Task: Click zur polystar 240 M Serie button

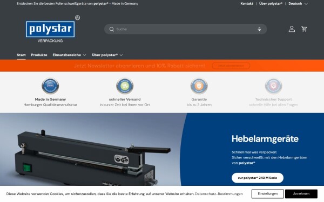Action: (258, 178)
